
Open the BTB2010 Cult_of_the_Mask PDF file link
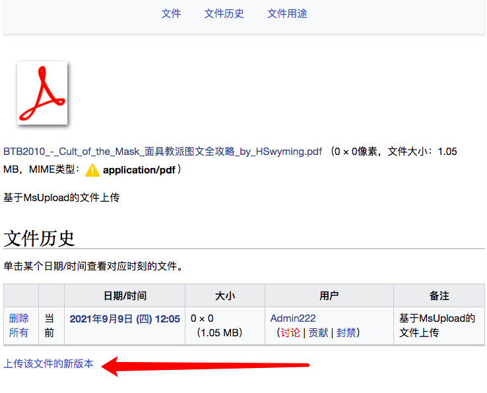163,152
